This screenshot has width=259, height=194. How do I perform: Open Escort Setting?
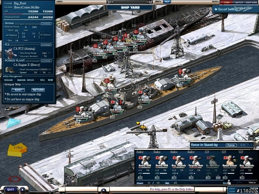[227, 9]
